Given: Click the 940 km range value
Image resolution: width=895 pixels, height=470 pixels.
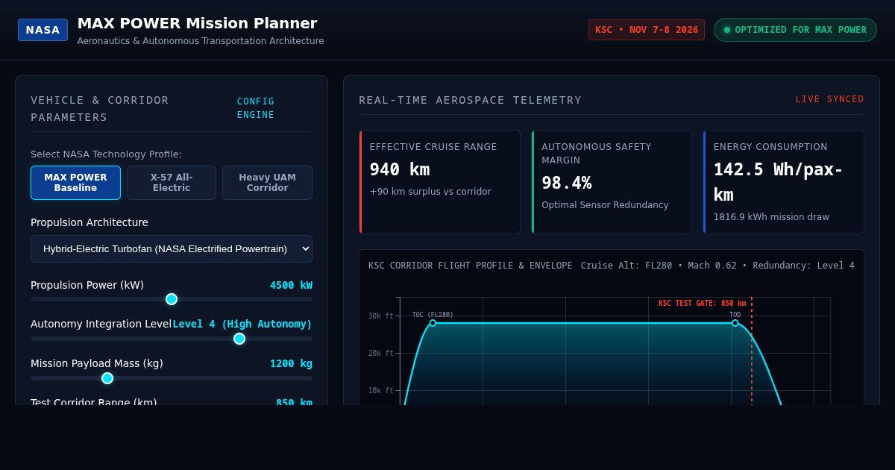Looking at the screenshot, I should pos(400,169).
